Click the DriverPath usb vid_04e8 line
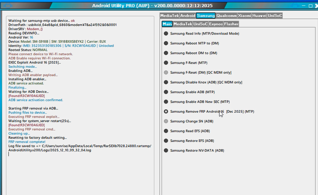 62,25
